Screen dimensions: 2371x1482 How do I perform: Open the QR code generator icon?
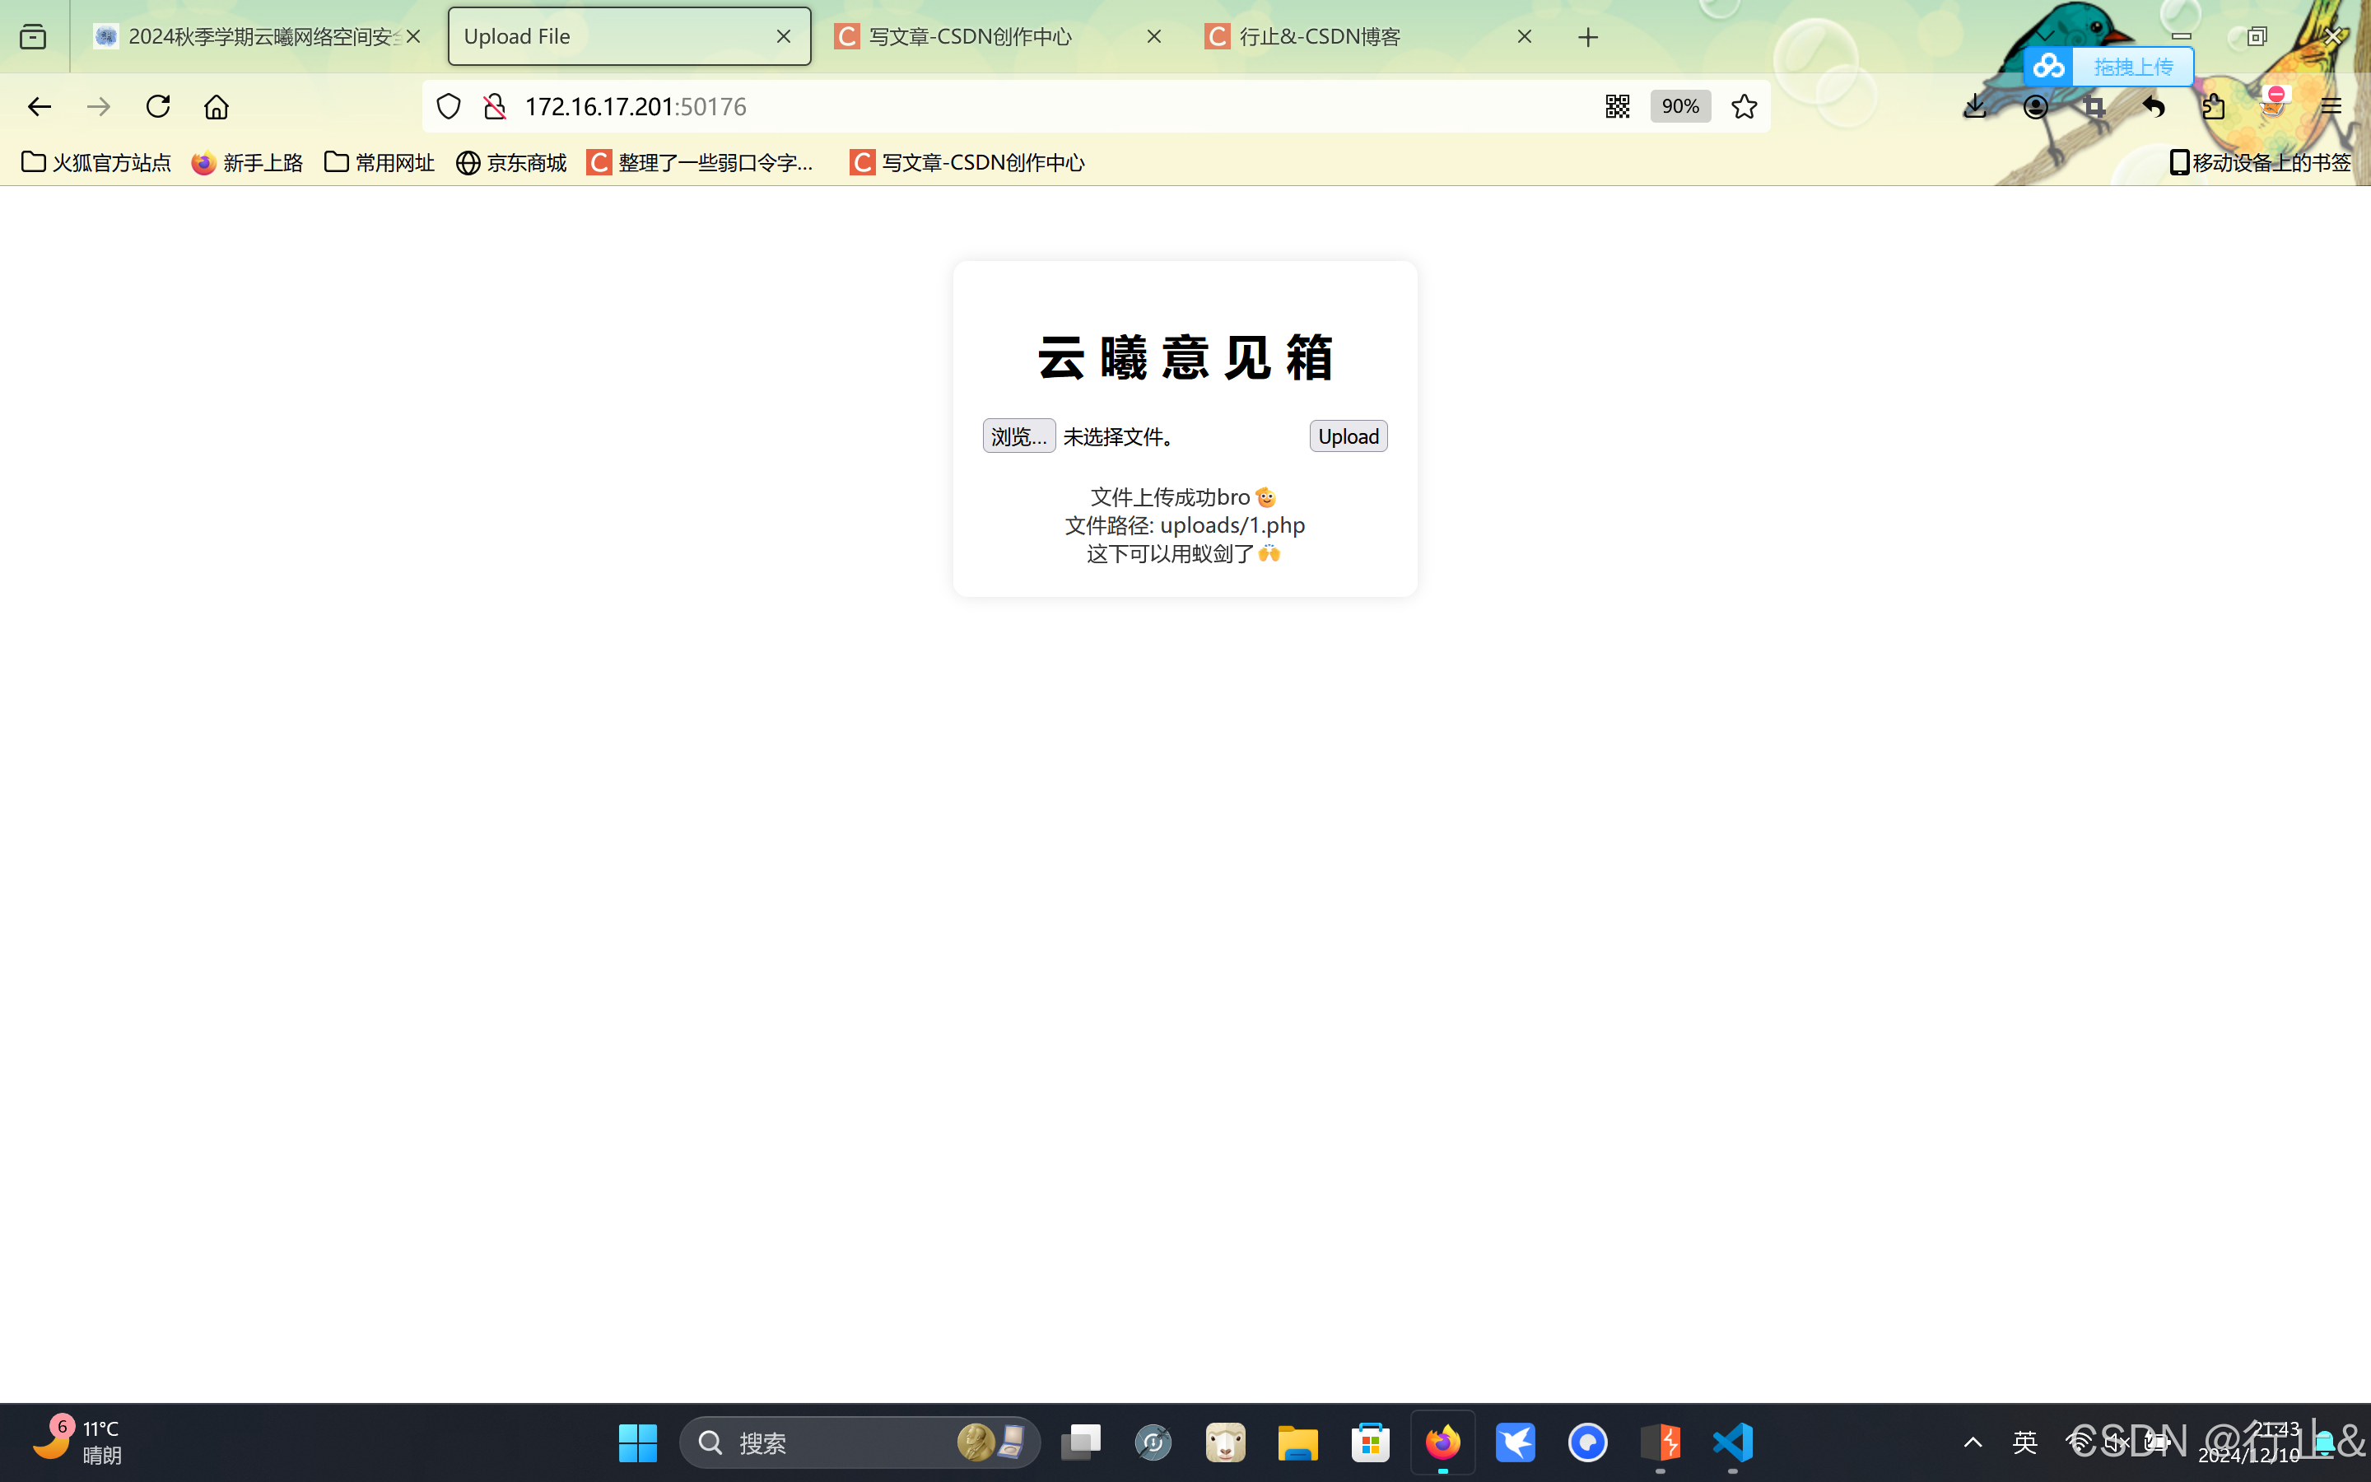point(1618,107)
